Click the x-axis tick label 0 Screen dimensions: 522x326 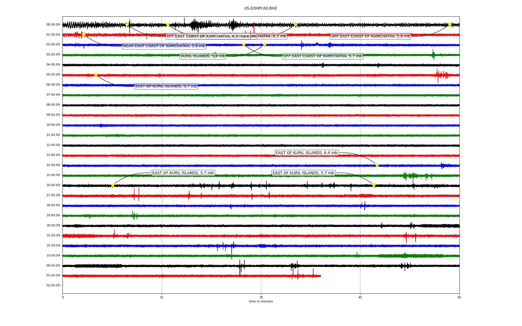click(x=63, y=297)
